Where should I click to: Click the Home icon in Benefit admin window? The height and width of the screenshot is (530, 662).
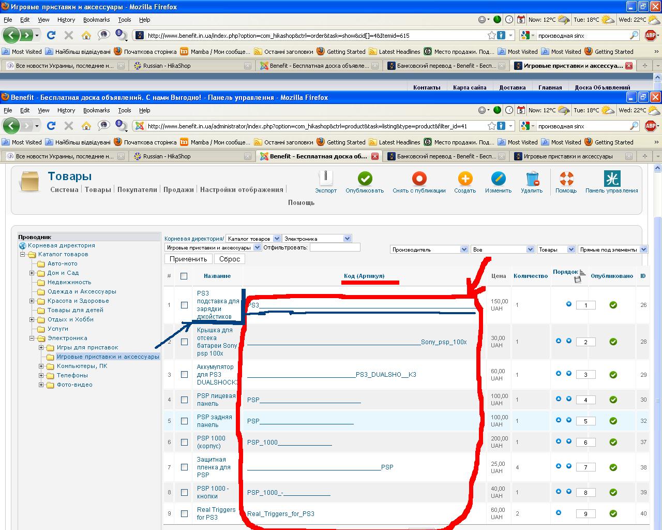[86, 126]
